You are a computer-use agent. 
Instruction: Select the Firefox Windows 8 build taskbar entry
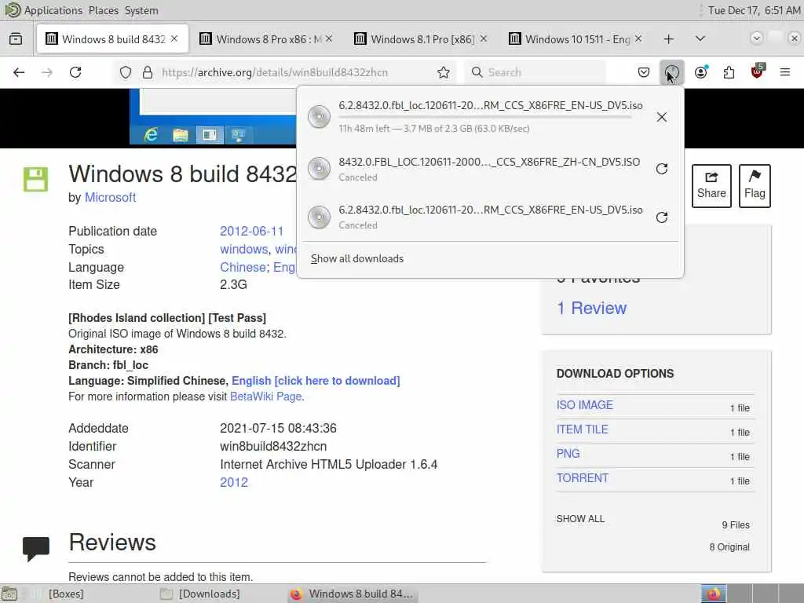point(353,594)
